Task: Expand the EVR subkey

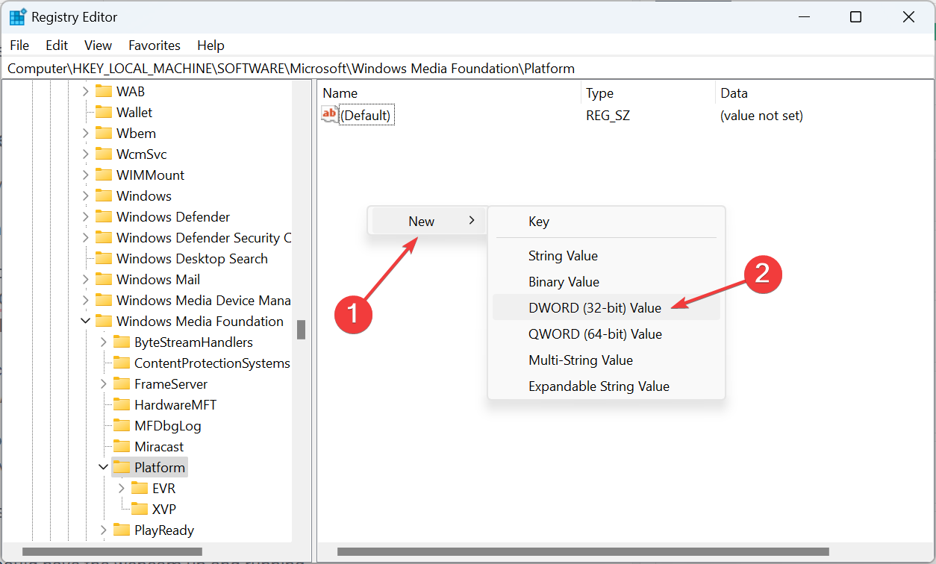Action: 122,489
